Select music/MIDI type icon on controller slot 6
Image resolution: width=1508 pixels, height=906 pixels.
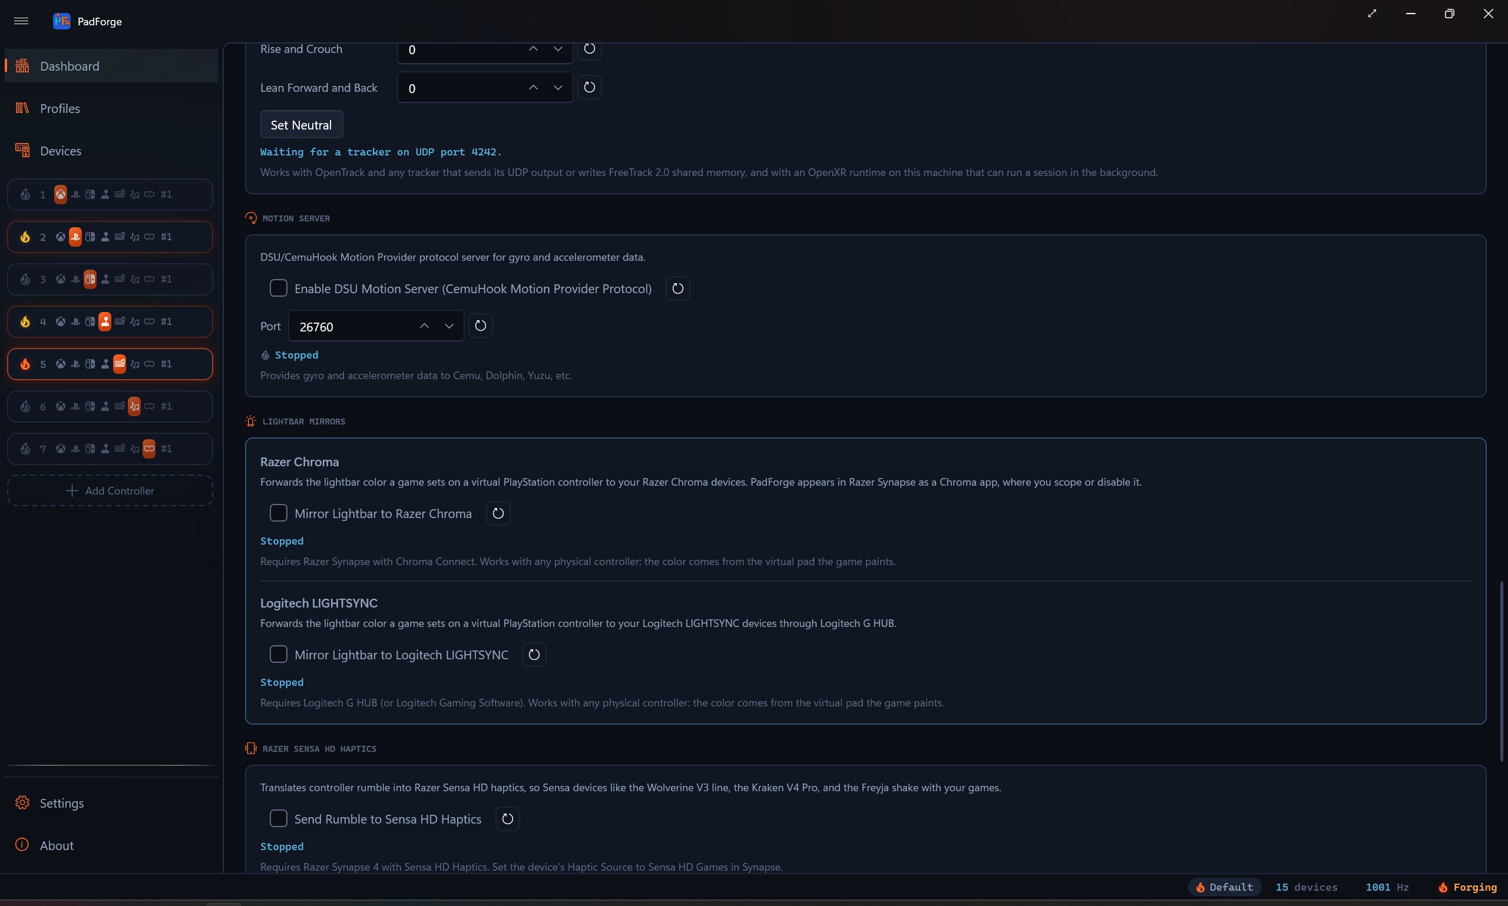click(x=134, y=406)
